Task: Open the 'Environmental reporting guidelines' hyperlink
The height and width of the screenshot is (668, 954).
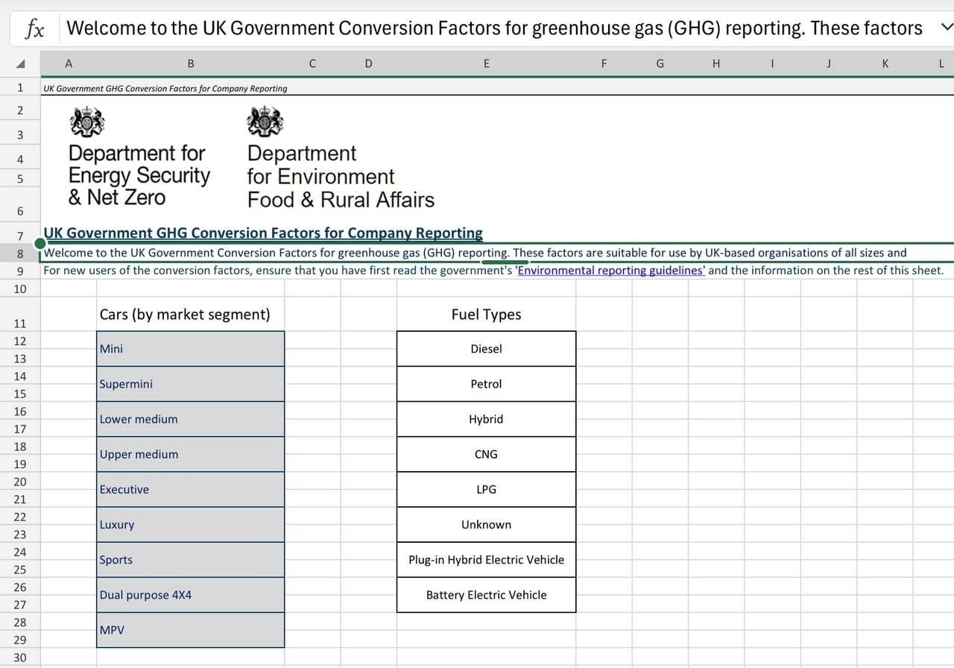Action: tap(610, 270)
